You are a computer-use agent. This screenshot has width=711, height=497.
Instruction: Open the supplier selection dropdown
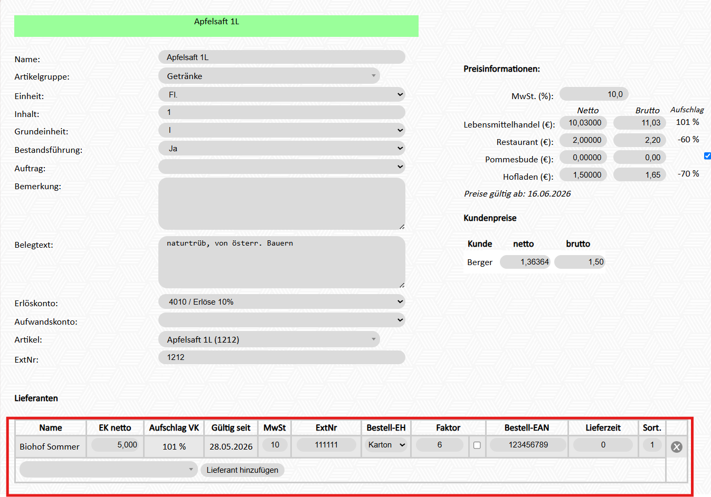109,470
